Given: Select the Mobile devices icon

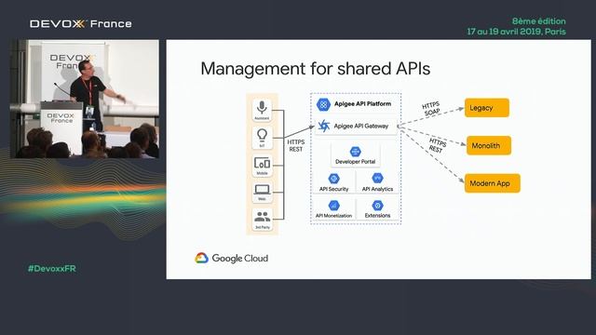Looking at the screenshot, I should [x=262, y=164].
